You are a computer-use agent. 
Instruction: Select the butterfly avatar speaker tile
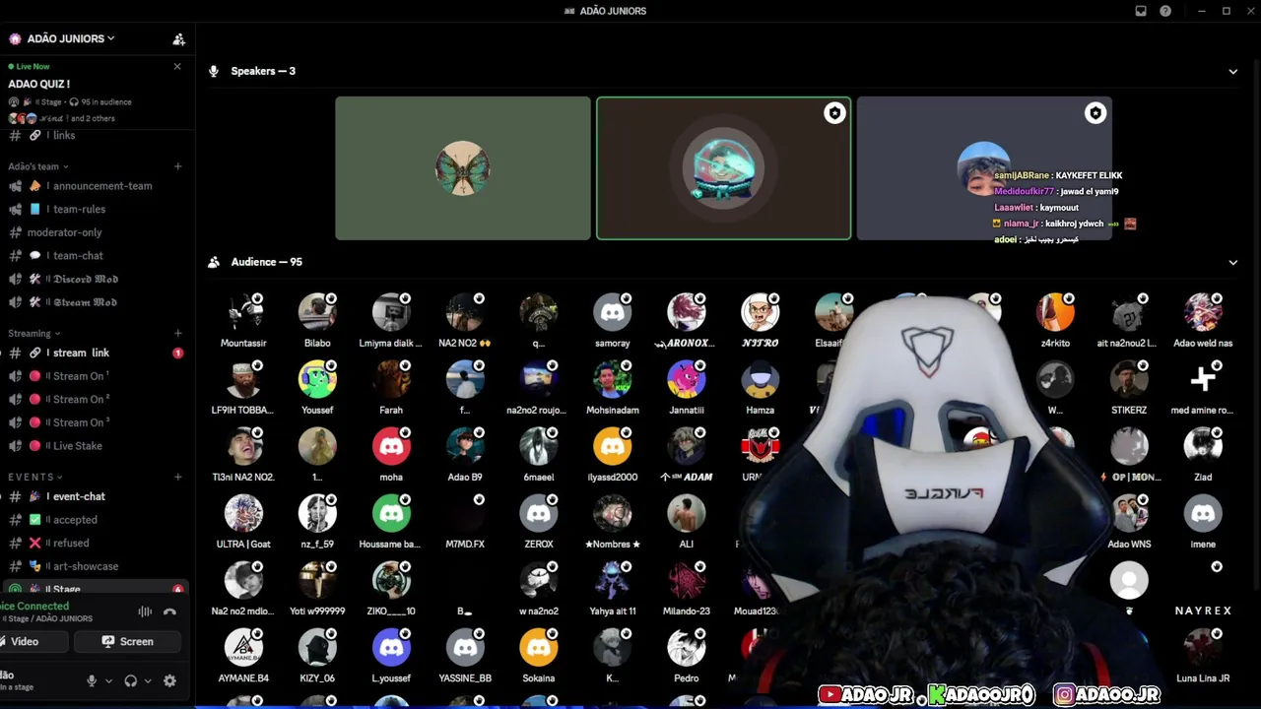click(x=463, y=168)
